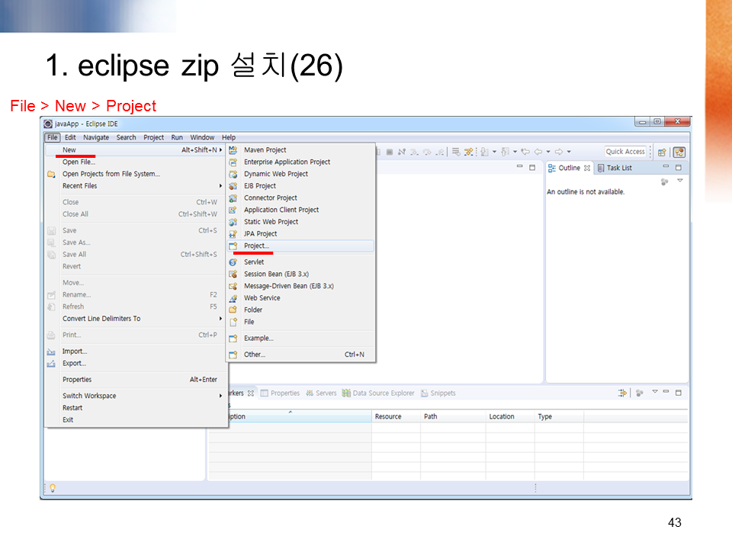Sort by the Type column header
The width and height of the screenshot is (732, 549).
pyautogui.click(x=559, y=416)
